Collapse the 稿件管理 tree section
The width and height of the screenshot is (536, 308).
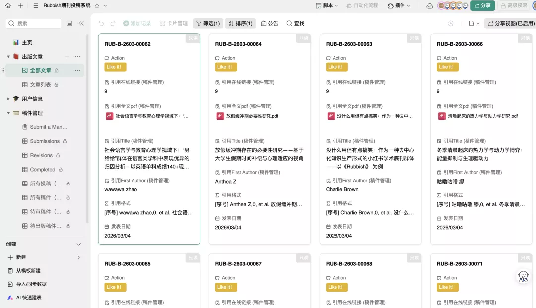click(x=8, y=113)
